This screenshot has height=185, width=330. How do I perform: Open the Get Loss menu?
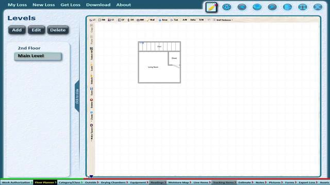point(70,5)
